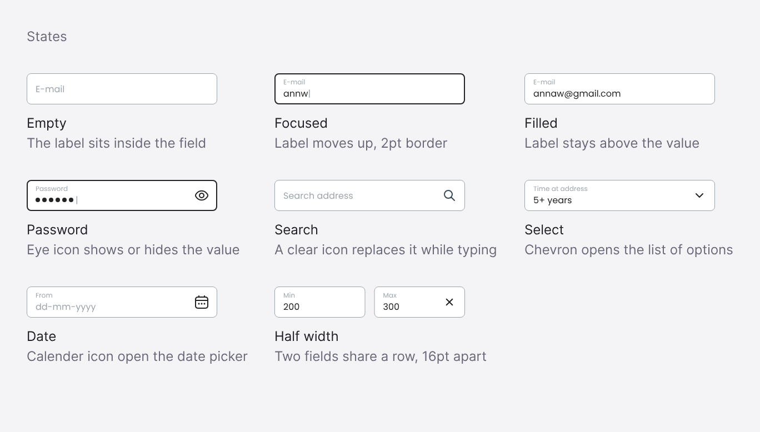Click "Eye icon shows or hides the value"
This screenshot has width=760, height=432.
coord(133,250)
